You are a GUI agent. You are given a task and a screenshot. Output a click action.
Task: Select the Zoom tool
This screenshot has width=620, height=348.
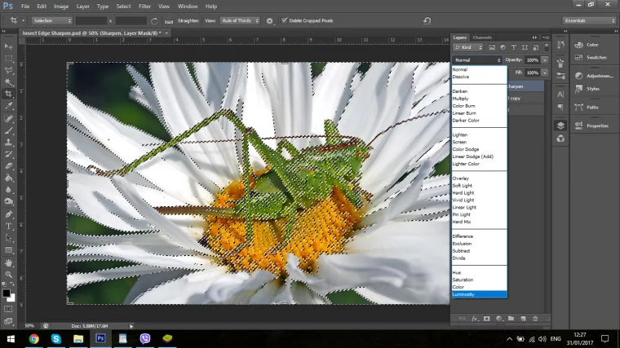[8, 275]
